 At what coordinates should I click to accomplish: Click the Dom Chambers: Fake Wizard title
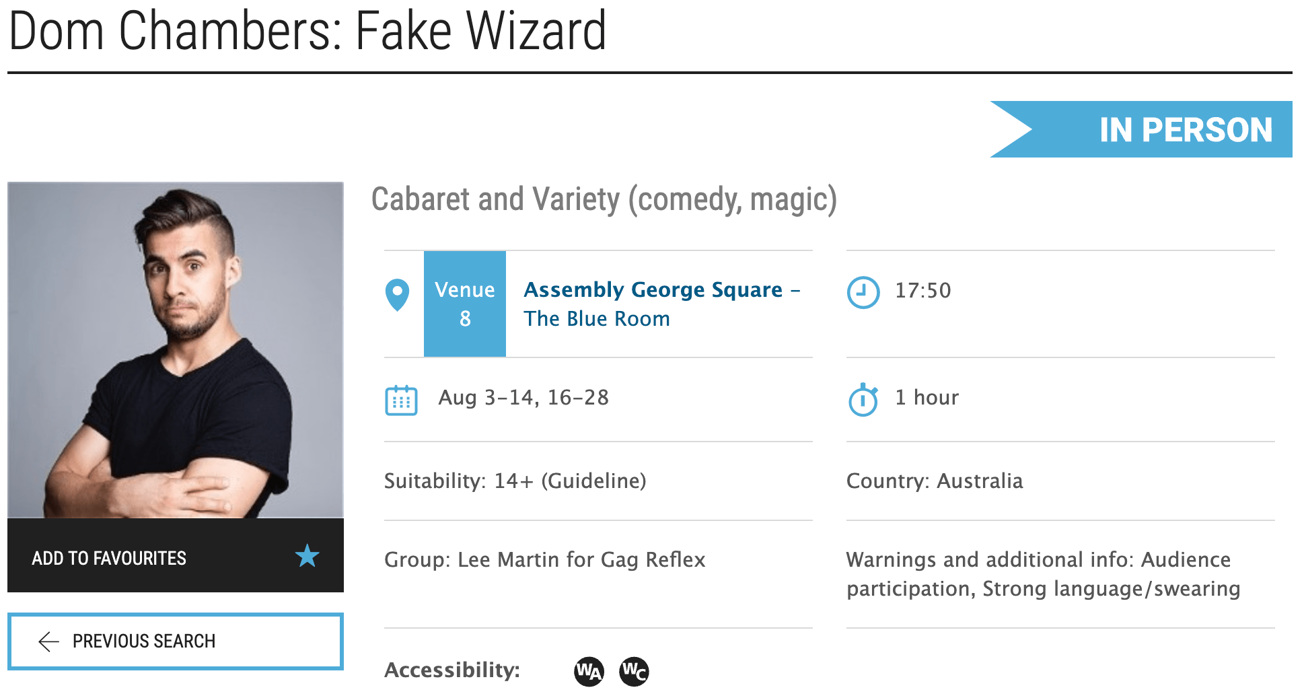(x=307, y=31)
